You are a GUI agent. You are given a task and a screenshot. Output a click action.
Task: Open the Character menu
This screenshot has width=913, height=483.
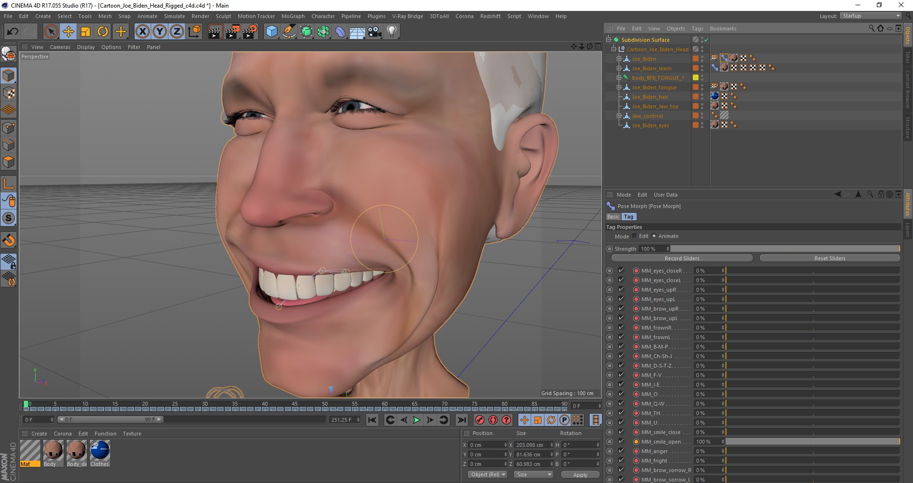click(x=323, y=16)
